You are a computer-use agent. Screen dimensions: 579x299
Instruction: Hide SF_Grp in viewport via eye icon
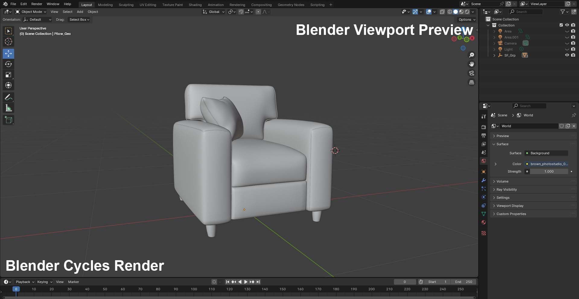click(567, 55)
